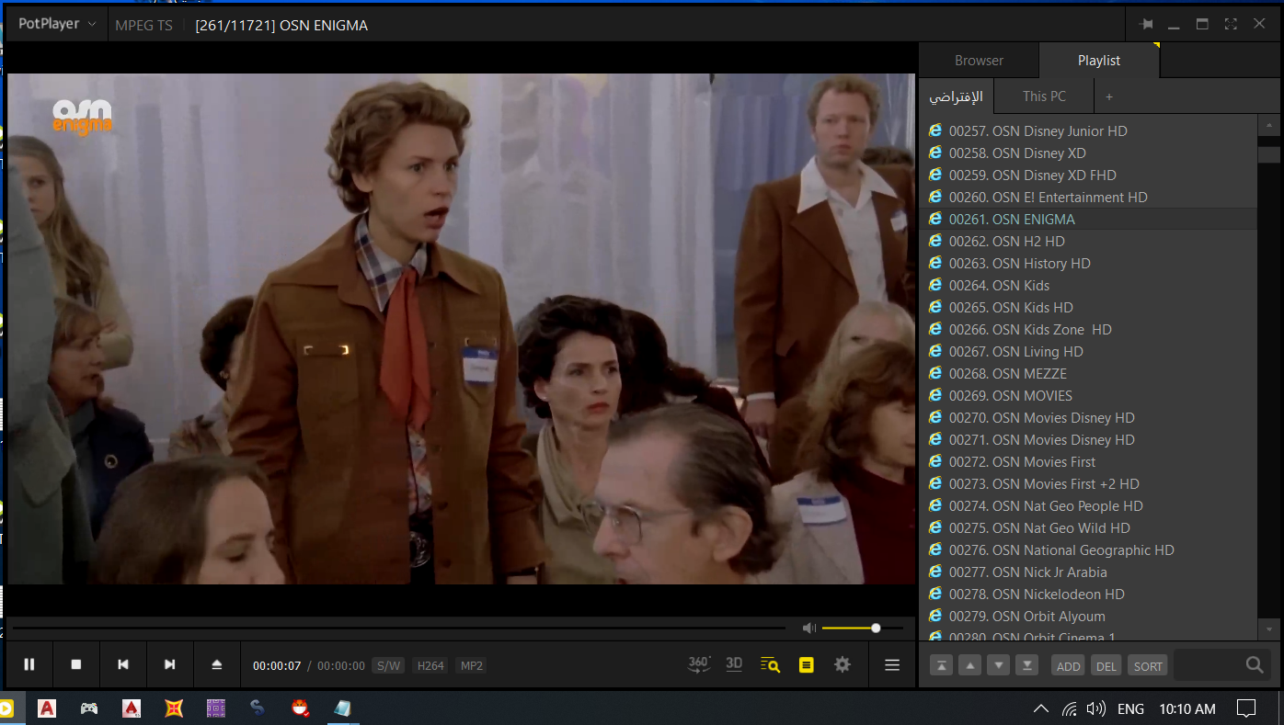Click the pin always-on-top icon
This screenshot has width=1284, height=725.
tap(1146, 24)
